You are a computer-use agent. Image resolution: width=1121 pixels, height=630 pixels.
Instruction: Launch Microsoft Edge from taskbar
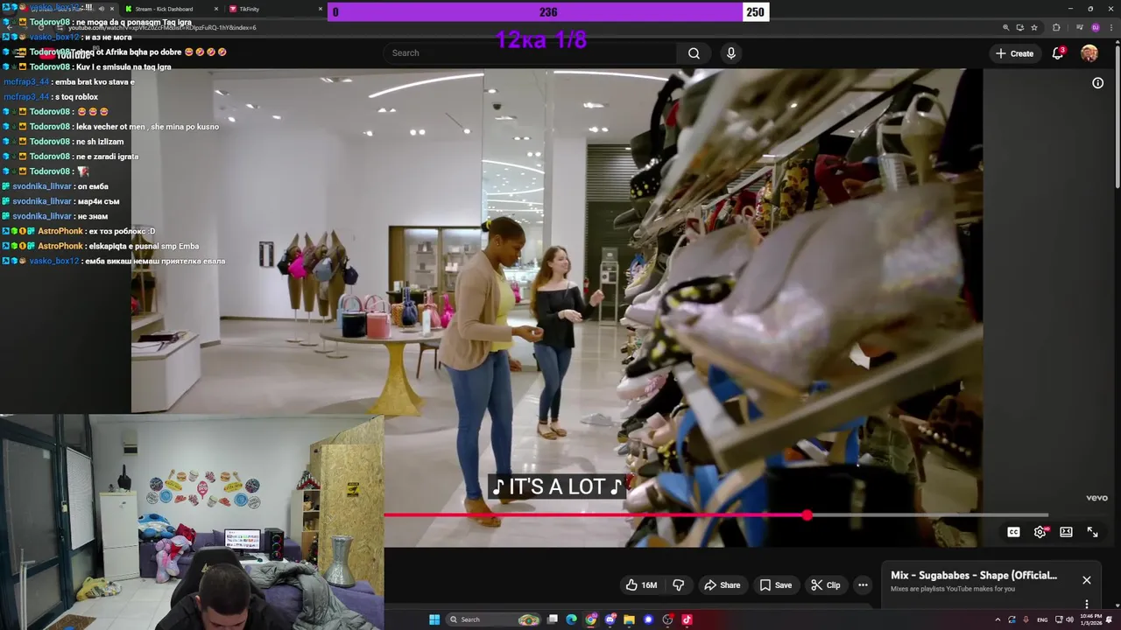pyautogui.click(x=571, y=619)
